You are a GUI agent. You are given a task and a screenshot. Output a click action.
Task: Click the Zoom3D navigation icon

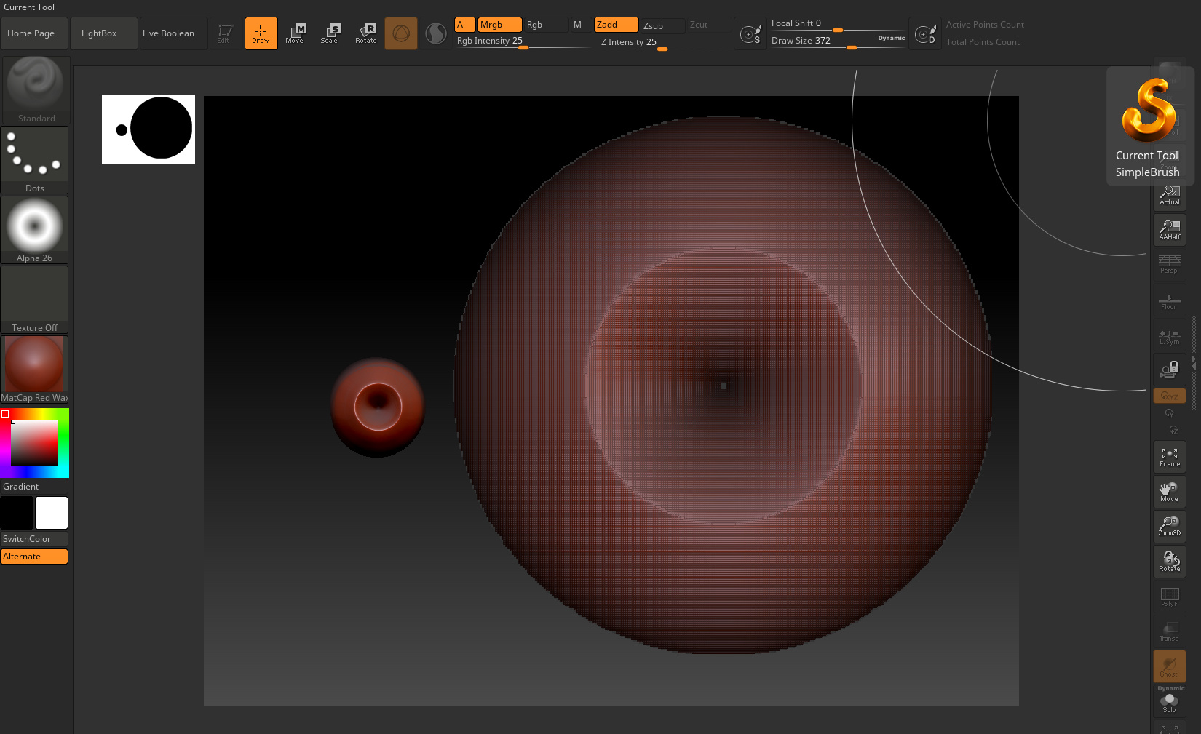point(1169,527)
